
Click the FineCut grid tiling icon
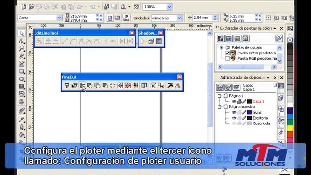pyautogui.click(x=136, y=86)
